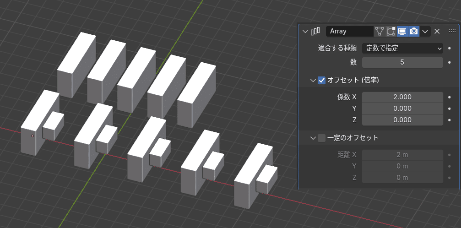461x228 pixels.
Task: Collapse the オフセット (倍率) section
Action: tap(313, 80)
